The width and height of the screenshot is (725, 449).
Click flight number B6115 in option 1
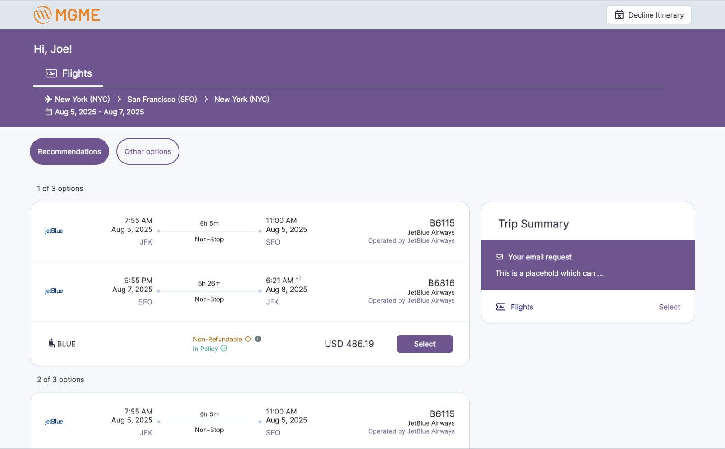pyautogui.click(x=442, y=223)
